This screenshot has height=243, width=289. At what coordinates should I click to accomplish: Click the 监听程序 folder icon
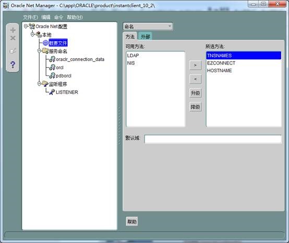[45, 84]
